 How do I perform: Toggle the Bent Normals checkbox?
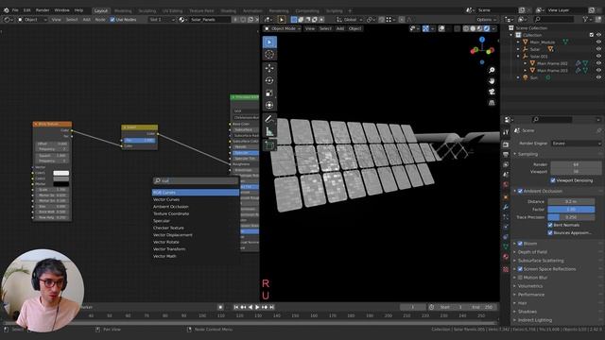click(550, 225)
